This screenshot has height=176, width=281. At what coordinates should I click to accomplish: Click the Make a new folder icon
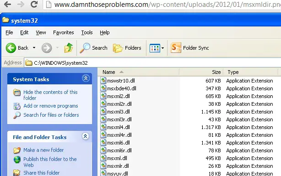[x=17, y=150]
